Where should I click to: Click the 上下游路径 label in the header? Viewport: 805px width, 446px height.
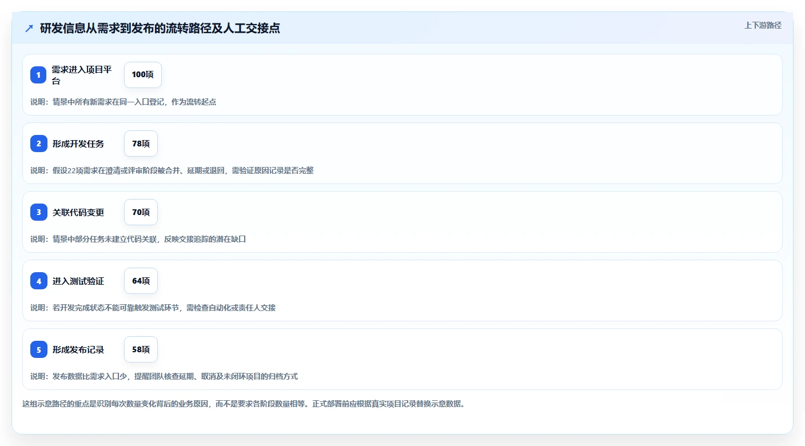click(763, 25)
